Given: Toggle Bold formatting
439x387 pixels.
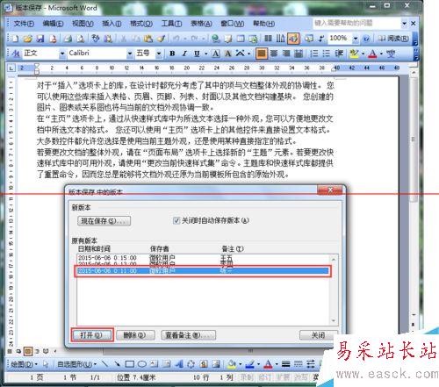Looking at the screenshot, I should pos(172,54).
